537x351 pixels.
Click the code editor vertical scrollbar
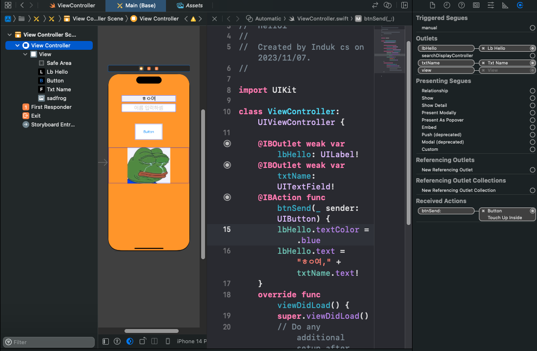408,133
